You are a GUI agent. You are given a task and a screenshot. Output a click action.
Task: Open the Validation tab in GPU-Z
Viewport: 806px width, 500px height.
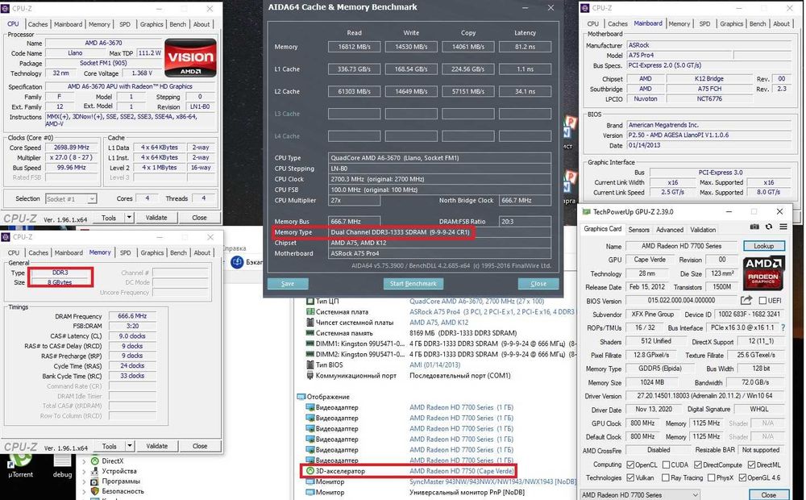coord(703,229)
